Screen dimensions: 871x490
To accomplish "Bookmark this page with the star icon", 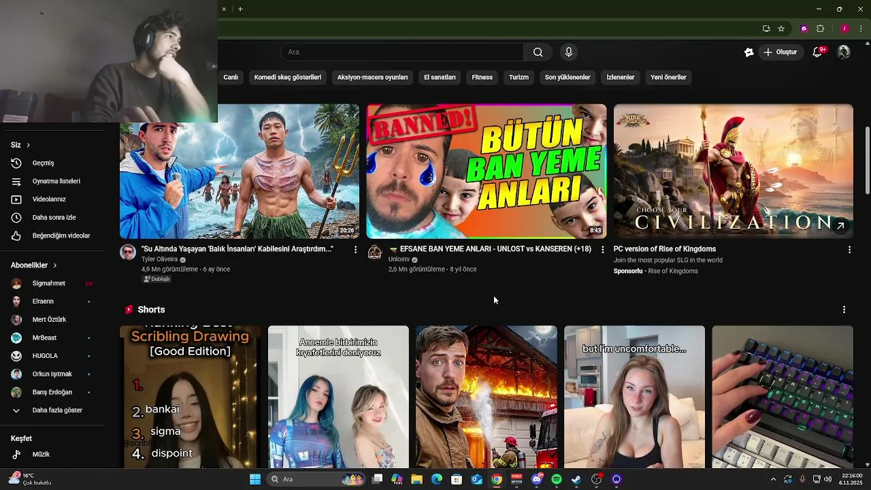I will 781,29.
